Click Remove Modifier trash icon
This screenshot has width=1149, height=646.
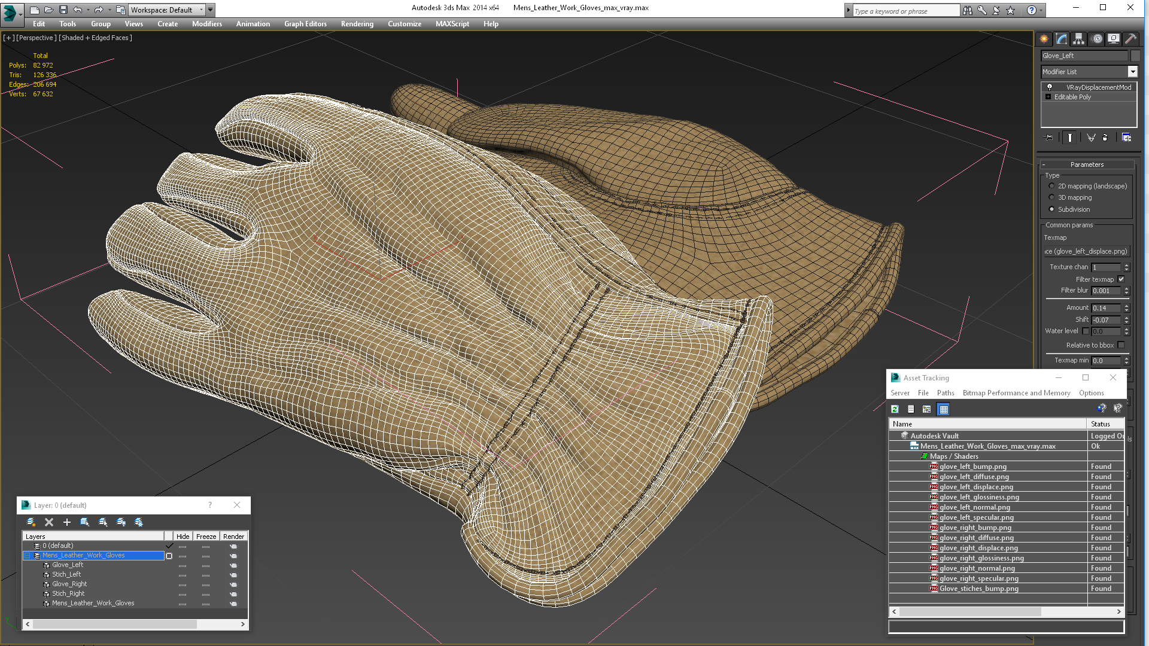click(1105, 138)
